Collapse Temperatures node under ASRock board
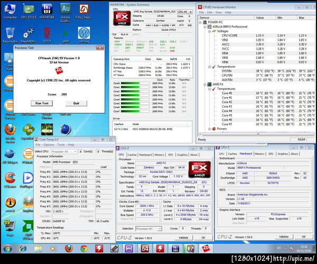 [x=210, y=67]
